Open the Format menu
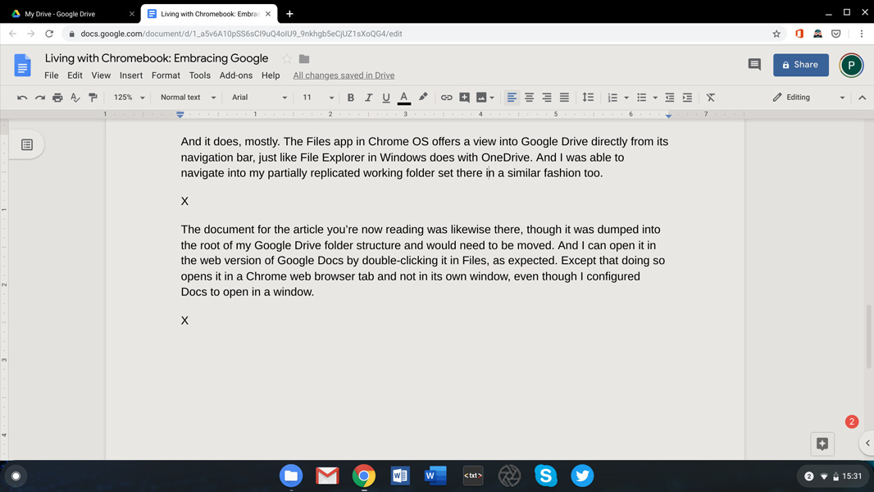 tap(166, 75)
